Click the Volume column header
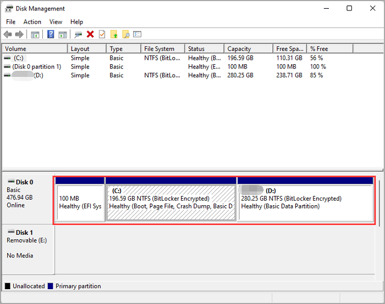385x304 pixels. [15, 49]
